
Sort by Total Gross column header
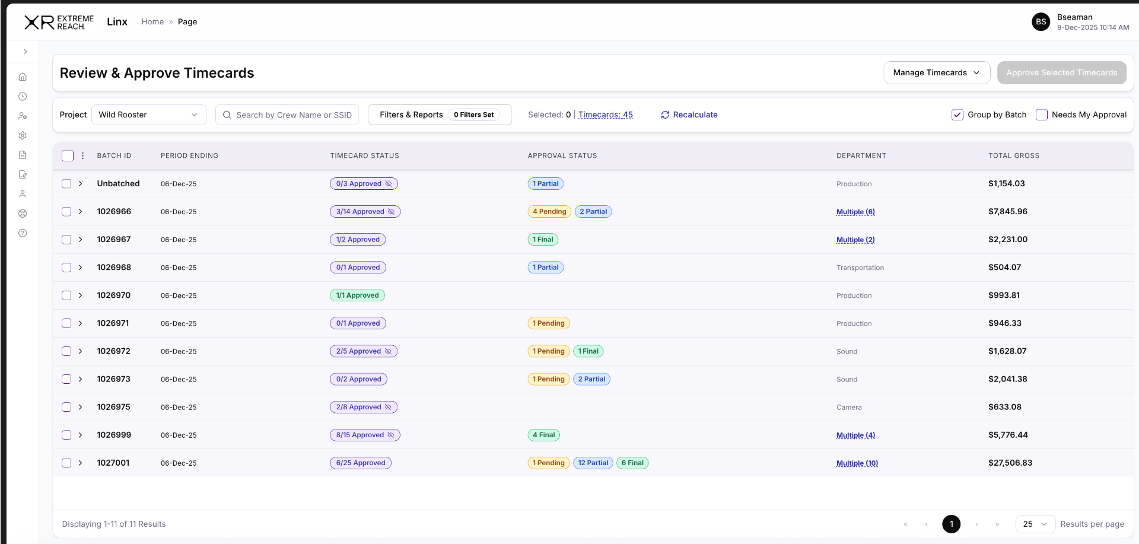tap(1014, 155)
